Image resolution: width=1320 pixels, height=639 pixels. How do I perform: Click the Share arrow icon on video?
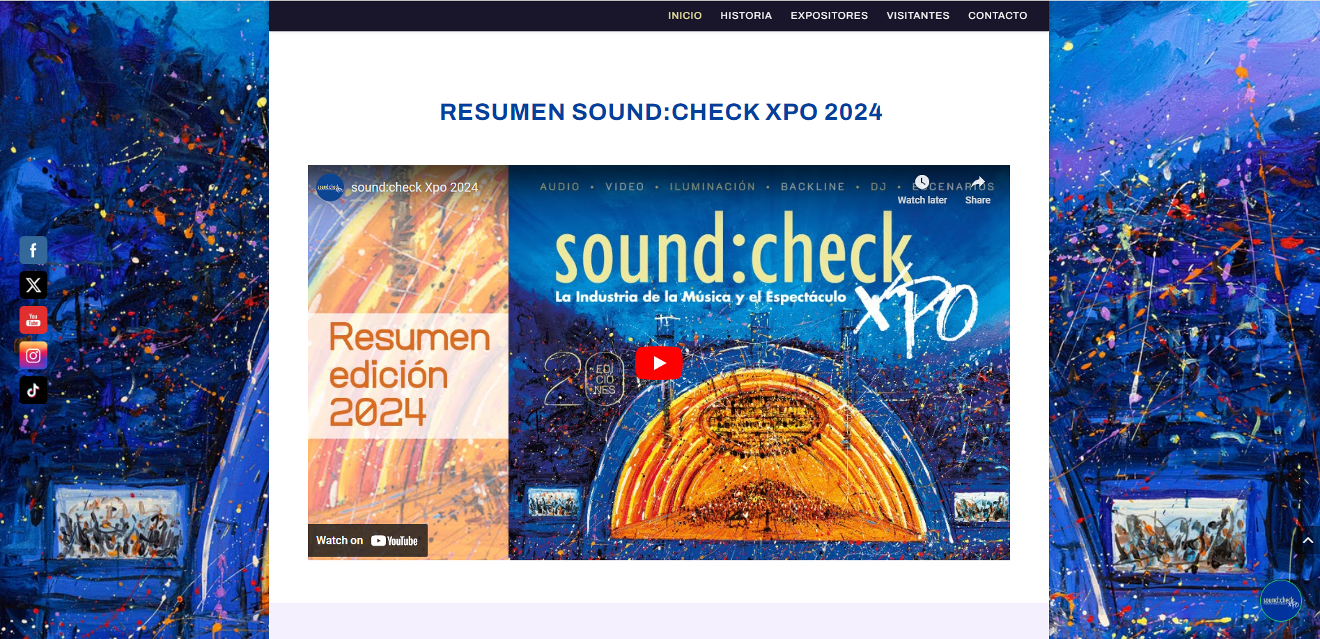[978, 183]
